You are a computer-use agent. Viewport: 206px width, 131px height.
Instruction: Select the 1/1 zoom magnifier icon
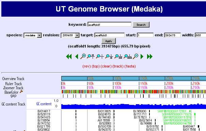[100, 56]
